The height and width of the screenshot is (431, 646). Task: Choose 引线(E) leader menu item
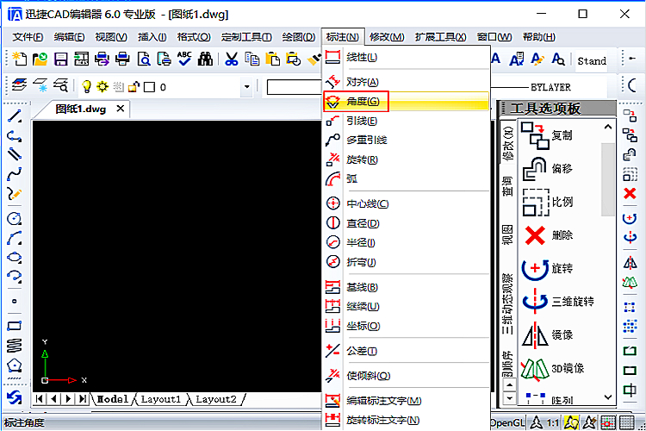(406, 121)
